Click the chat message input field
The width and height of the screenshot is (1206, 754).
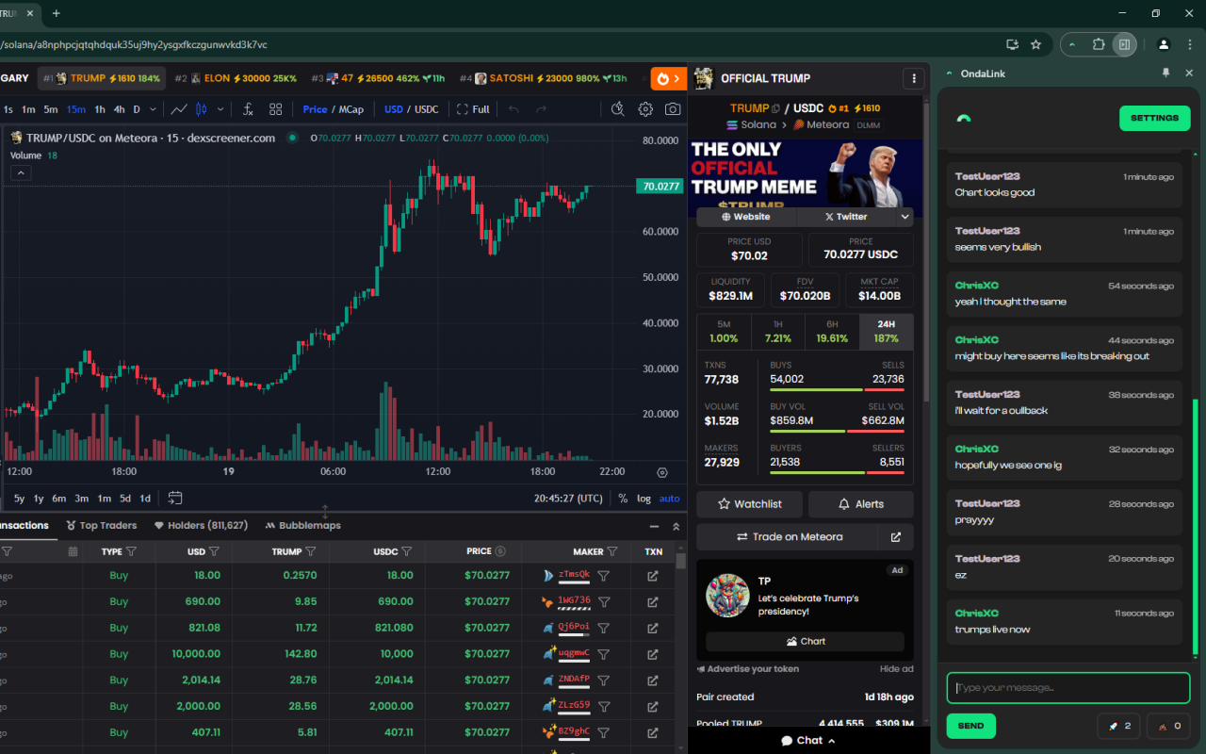[1068, 688]
